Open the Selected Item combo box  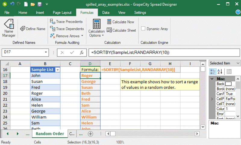238,63
